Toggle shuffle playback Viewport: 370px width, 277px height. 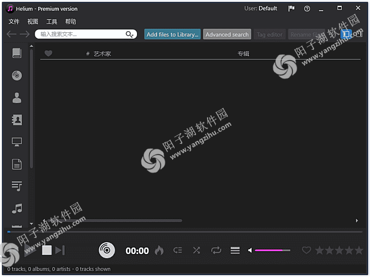197,250
